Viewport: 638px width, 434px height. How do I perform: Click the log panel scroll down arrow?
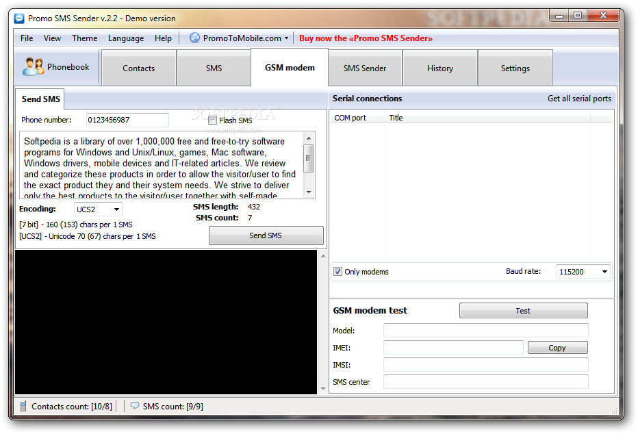[323, 388]
